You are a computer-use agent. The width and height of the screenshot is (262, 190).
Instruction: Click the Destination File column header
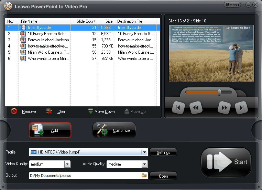136,21
